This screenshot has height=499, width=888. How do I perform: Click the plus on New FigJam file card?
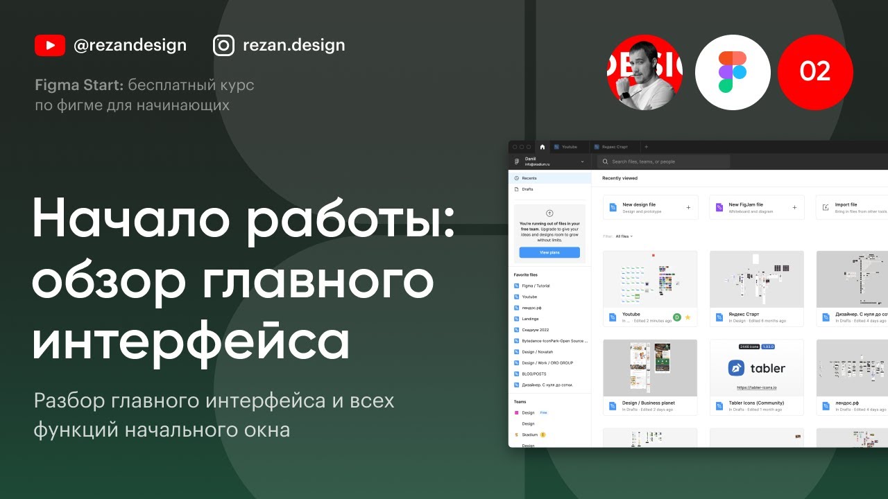pos(795,207)
